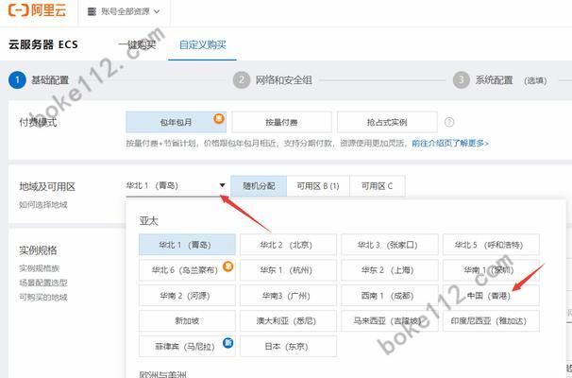Viewport: 572px width, 378px height.
Task: Open the 可购买的地域 link
Action: pos(43,297)
